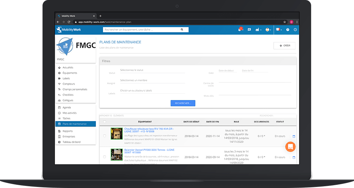Click calendar icon in Chauffeuse refouleuse row
Viewport: 354px width, 188px height.
pos(294,136)
